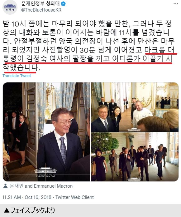Click the watermark logo on top-right photo
Screen dimensions: 181x217
(134, 130)
